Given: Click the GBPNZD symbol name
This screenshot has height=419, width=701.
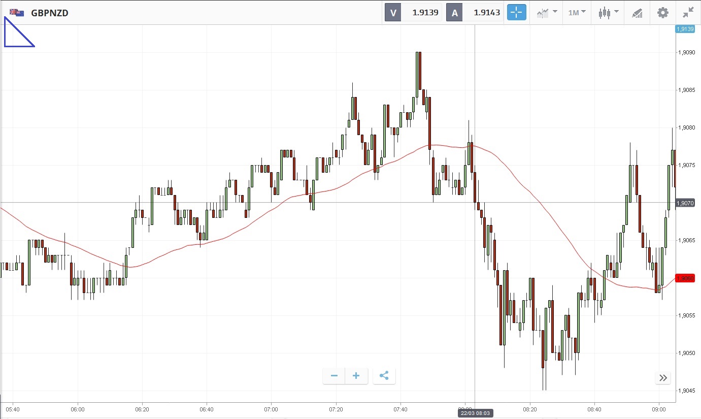Looking at the screenshot, I should 50,13.
